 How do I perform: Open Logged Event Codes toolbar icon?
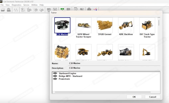41,10
